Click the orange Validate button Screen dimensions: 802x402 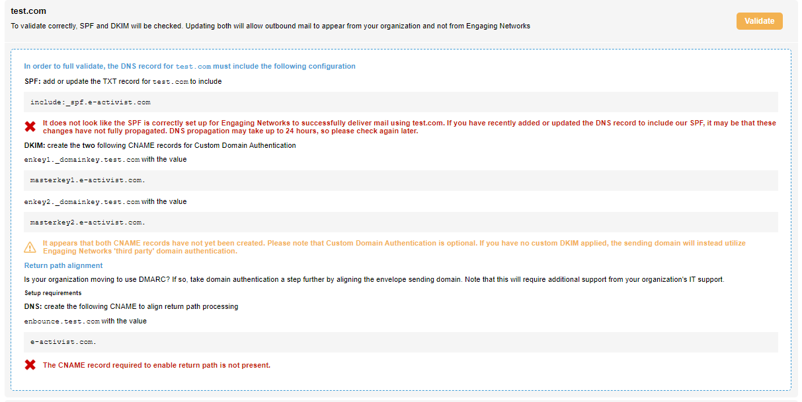click(x=759, y=21)
